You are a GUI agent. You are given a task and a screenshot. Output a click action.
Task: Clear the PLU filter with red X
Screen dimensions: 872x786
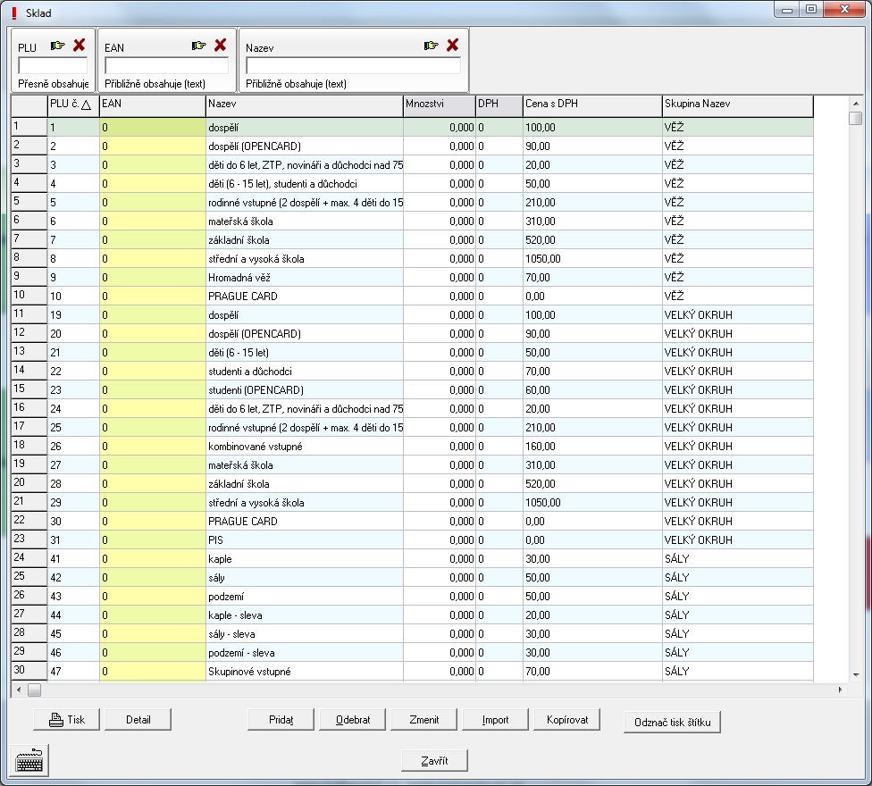click(x=80, y=45)
